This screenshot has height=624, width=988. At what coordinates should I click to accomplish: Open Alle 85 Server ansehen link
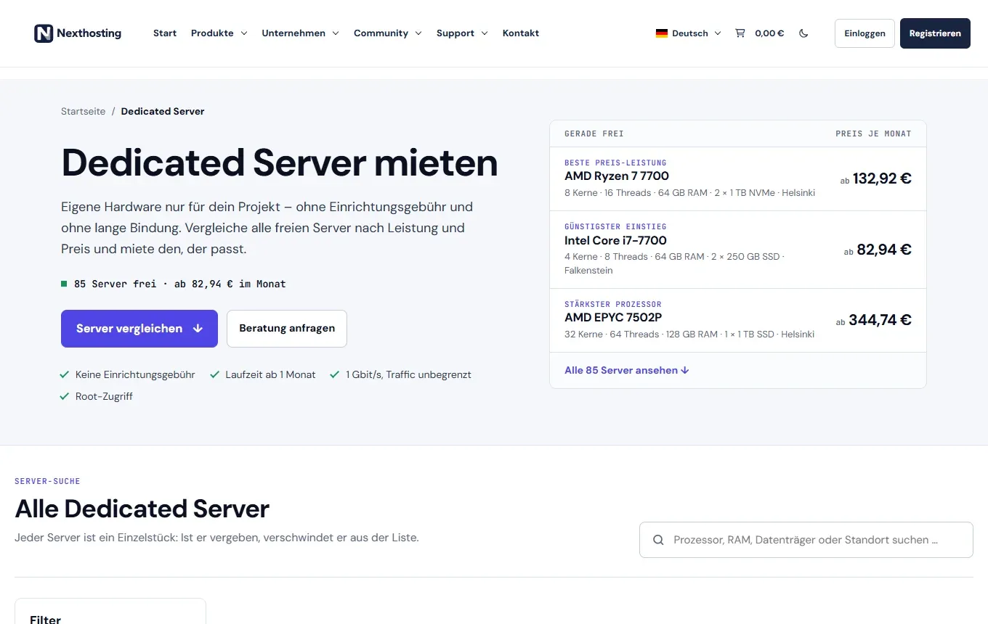(627, 370)
